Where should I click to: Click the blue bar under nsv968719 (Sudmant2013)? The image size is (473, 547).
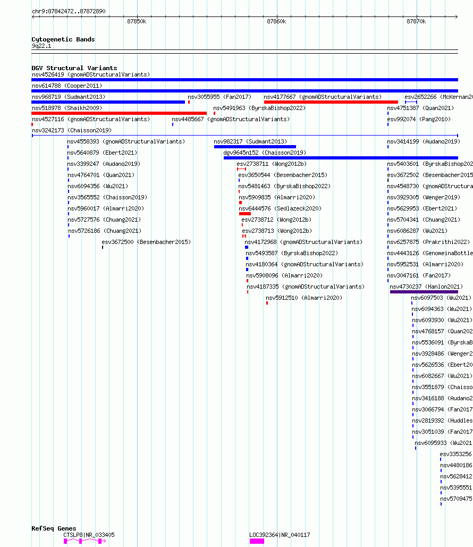click(x=108, y=102)
